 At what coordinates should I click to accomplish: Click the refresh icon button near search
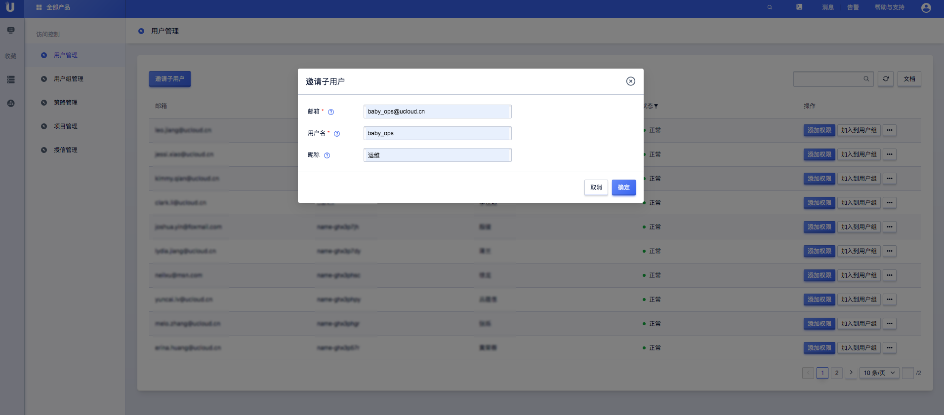click(885, 79)
